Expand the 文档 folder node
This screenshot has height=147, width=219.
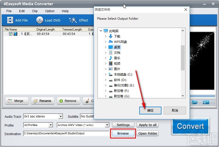(106, 53)
